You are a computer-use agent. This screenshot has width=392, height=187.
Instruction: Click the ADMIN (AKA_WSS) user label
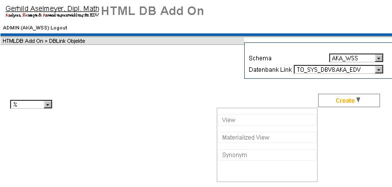tap(26, 28)
